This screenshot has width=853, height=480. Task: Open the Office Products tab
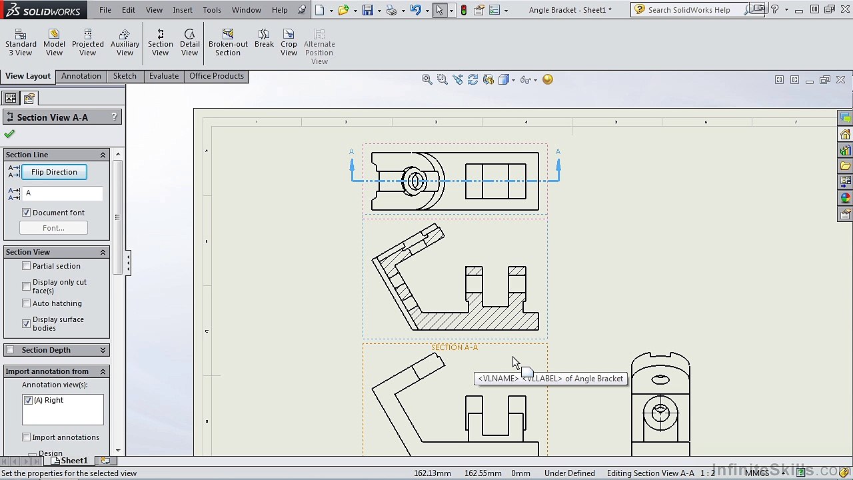[217, 76]
